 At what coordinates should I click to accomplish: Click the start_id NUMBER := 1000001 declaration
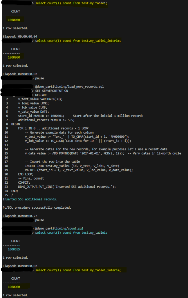click(x=41, y=116)
